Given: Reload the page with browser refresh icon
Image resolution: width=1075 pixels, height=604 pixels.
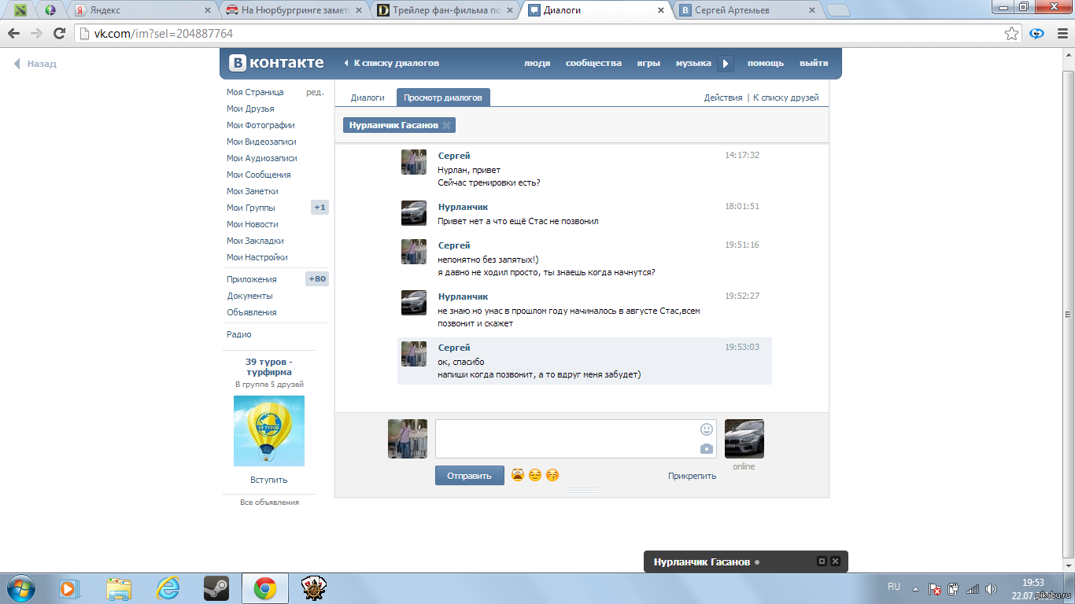Looking at the screenshot, I should tap(59, 34).
